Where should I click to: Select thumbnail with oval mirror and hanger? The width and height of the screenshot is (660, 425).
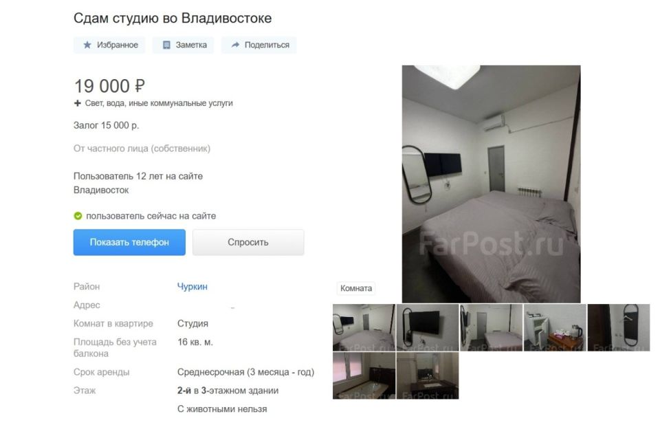(x=619, y=328)
